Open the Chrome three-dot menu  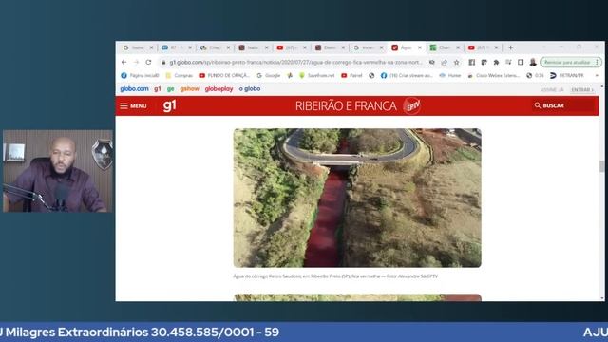click(x=598, y=62)
